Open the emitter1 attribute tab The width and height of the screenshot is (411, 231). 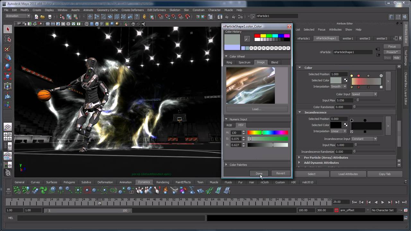[x=348, y=38]
